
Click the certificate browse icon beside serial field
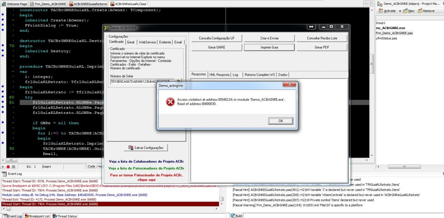pyautogui.click(x=179, y=81)
